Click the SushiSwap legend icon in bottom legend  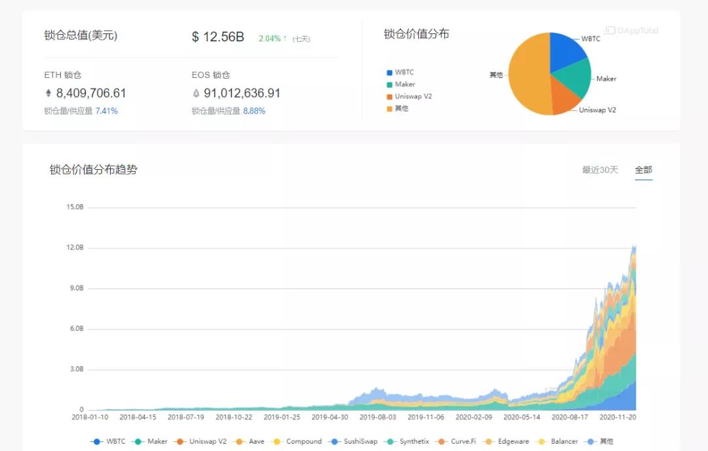336,442
